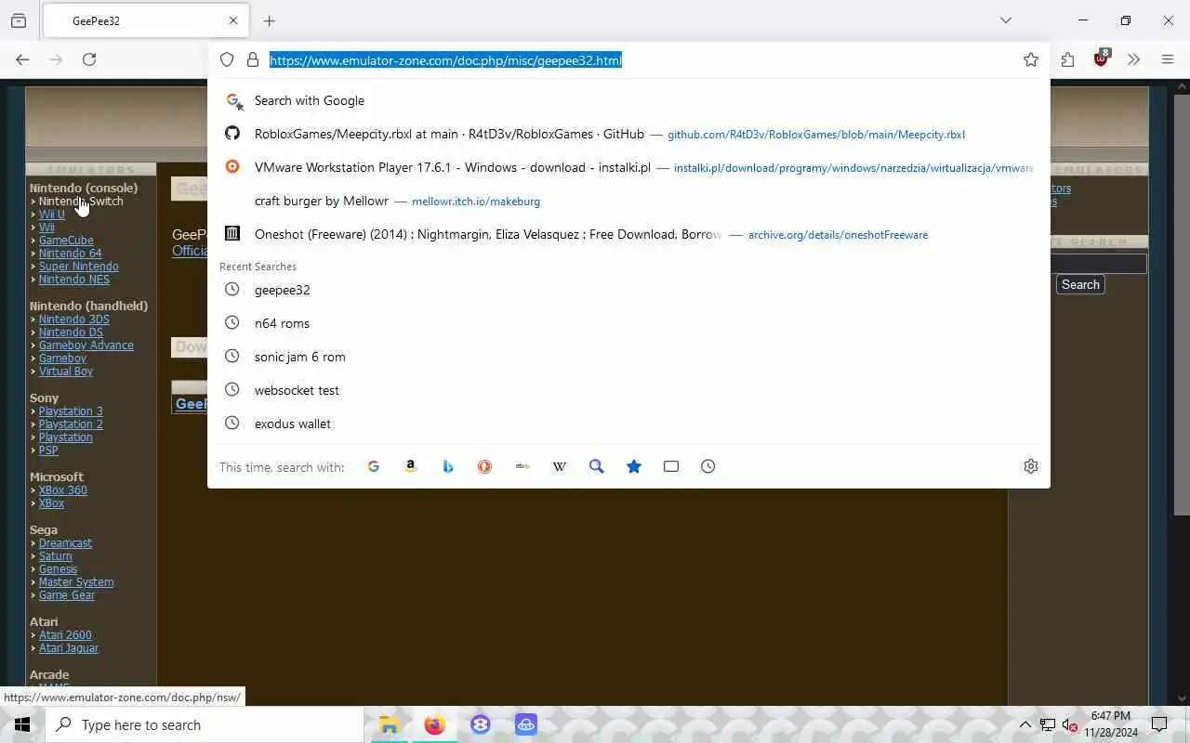1190x743 pixels.
Task: Open the Virtual Boy link
Action: pos(65,371)
